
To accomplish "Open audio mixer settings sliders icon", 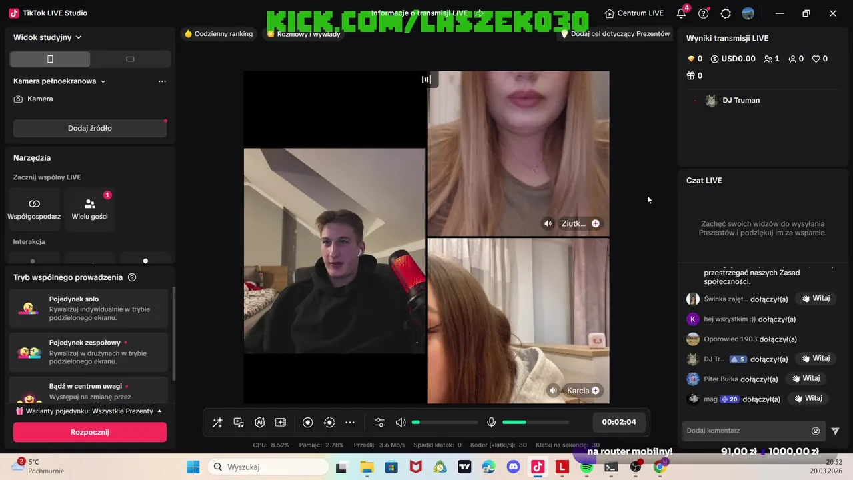I will [379, 423].
